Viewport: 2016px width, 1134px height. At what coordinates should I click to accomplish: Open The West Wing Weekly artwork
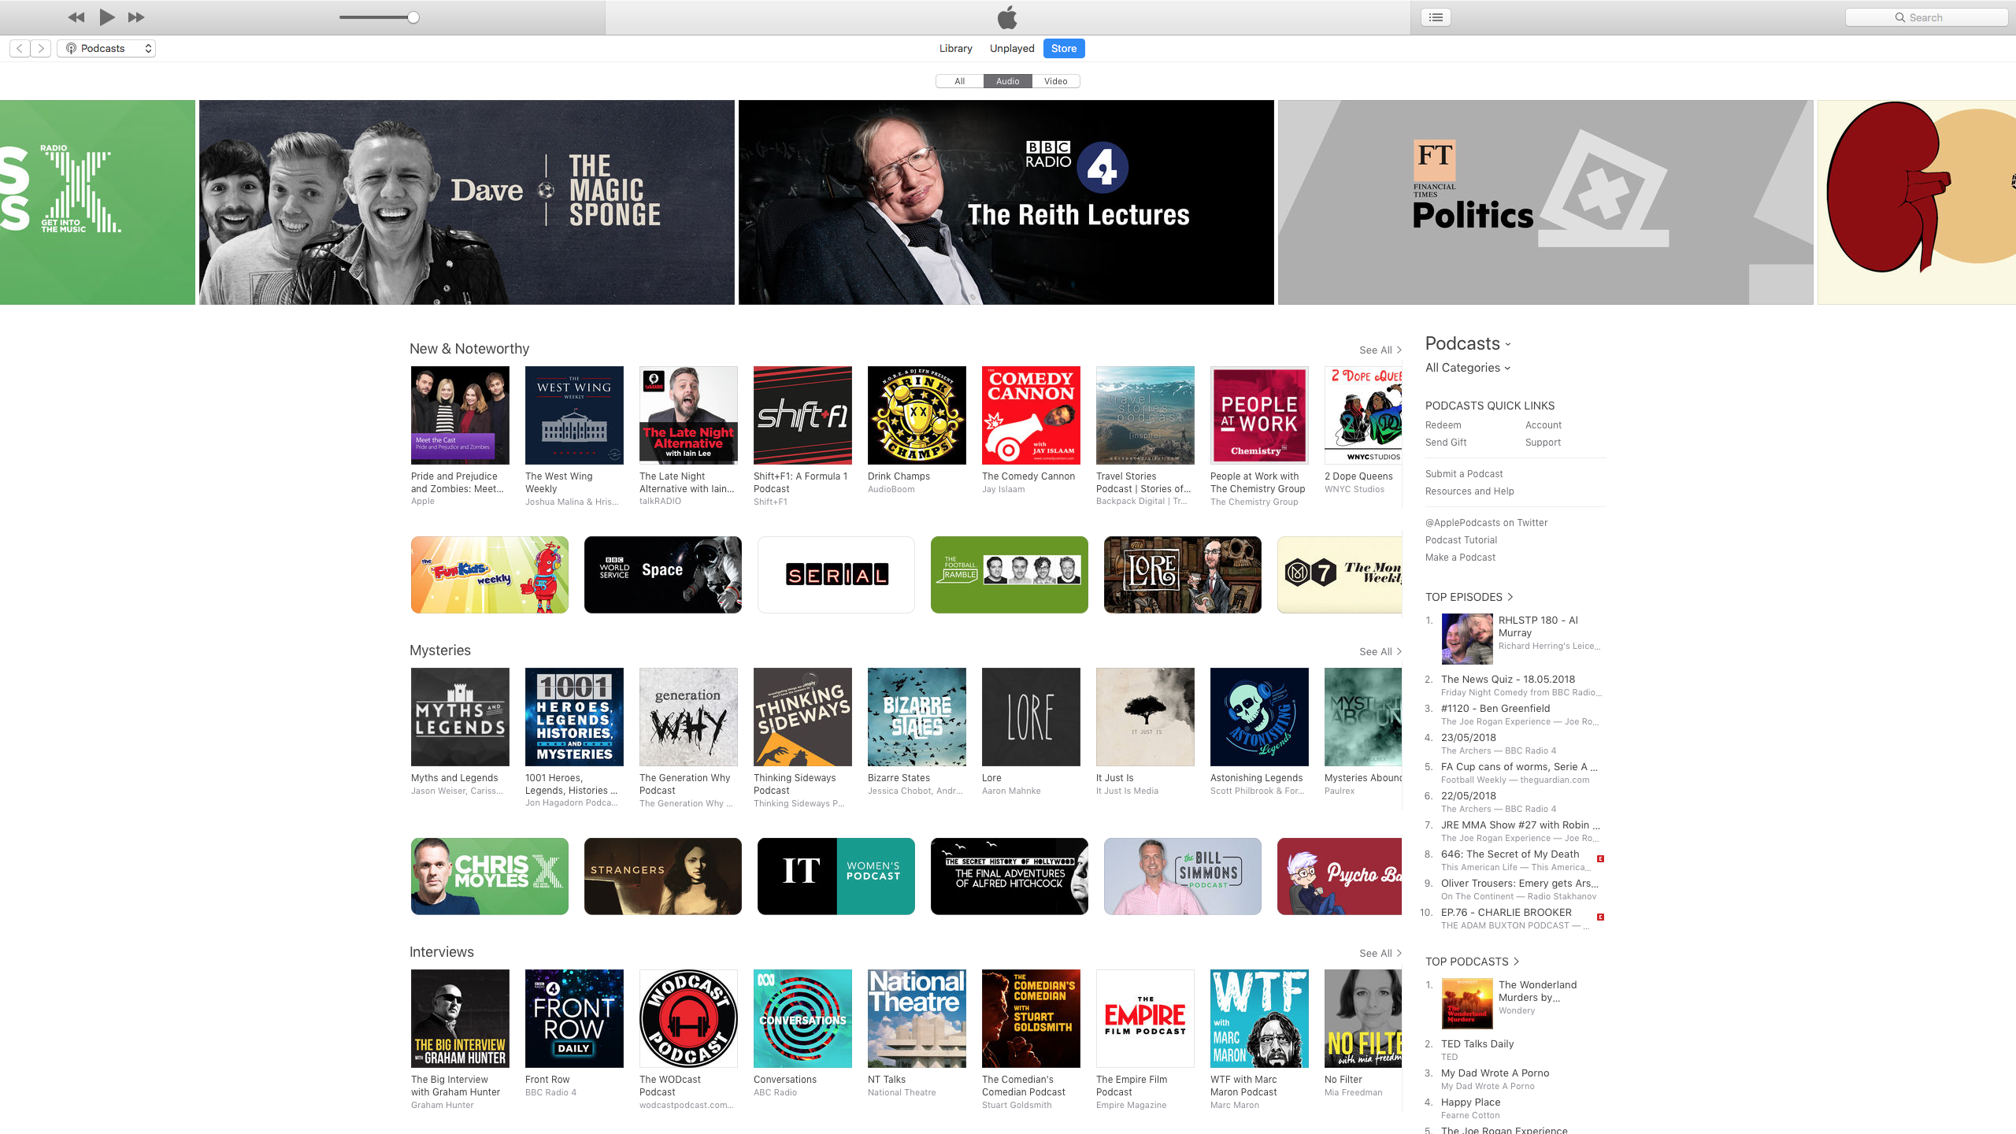pos(574,415)
